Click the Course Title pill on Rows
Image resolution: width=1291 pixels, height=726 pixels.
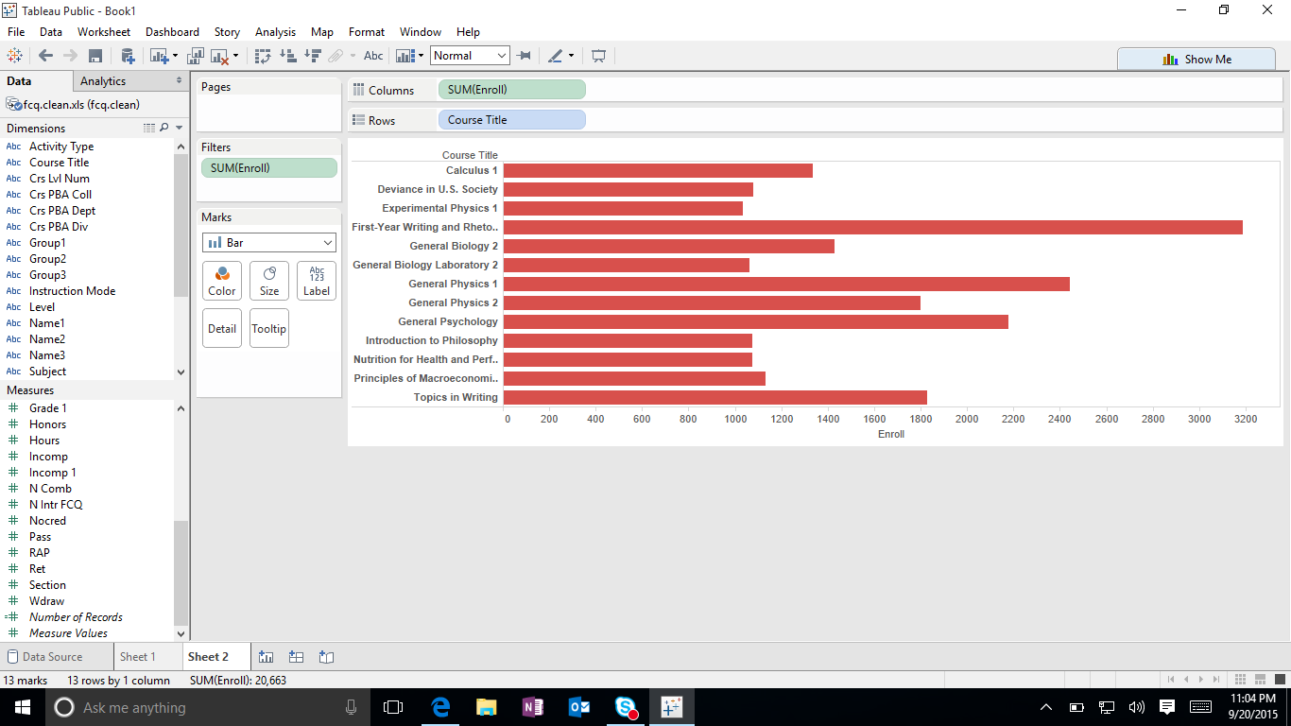coord(511,120)
